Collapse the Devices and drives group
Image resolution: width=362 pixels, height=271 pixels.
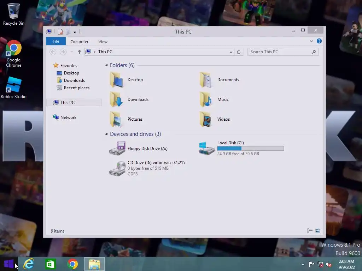[x=106, y=134]
